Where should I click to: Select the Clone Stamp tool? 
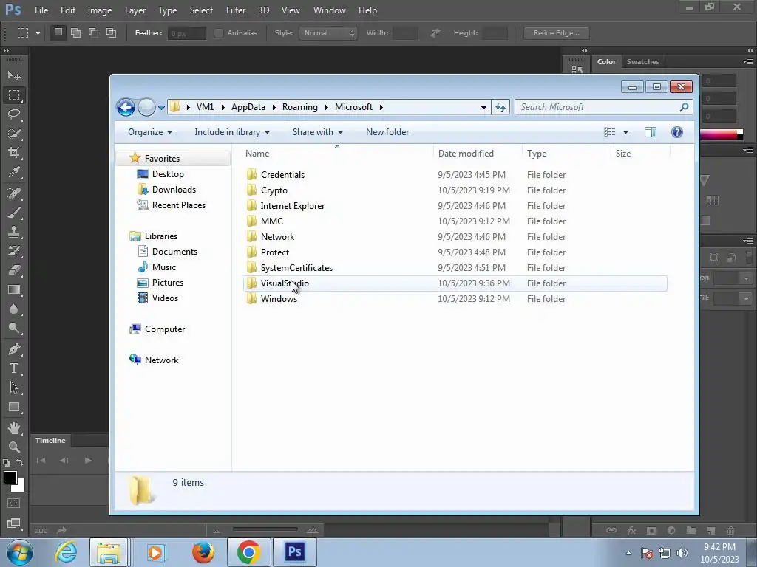(14, 232)
